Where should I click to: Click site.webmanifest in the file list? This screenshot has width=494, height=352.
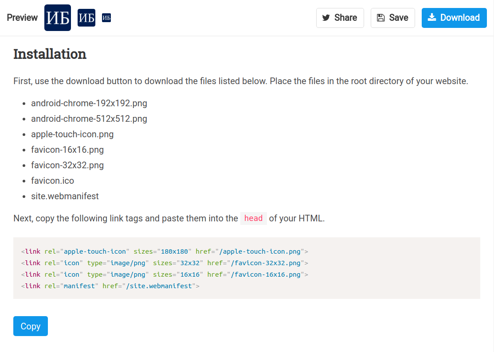65,196
